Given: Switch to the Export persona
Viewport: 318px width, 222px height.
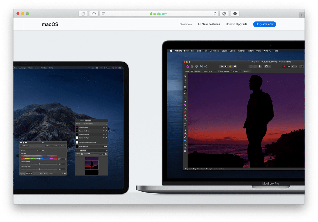Looking at the screenshot, I should 206,67.
